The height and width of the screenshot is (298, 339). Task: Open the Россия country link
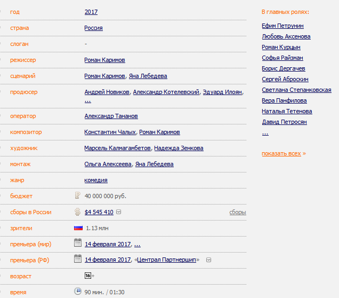pos(93,28)
